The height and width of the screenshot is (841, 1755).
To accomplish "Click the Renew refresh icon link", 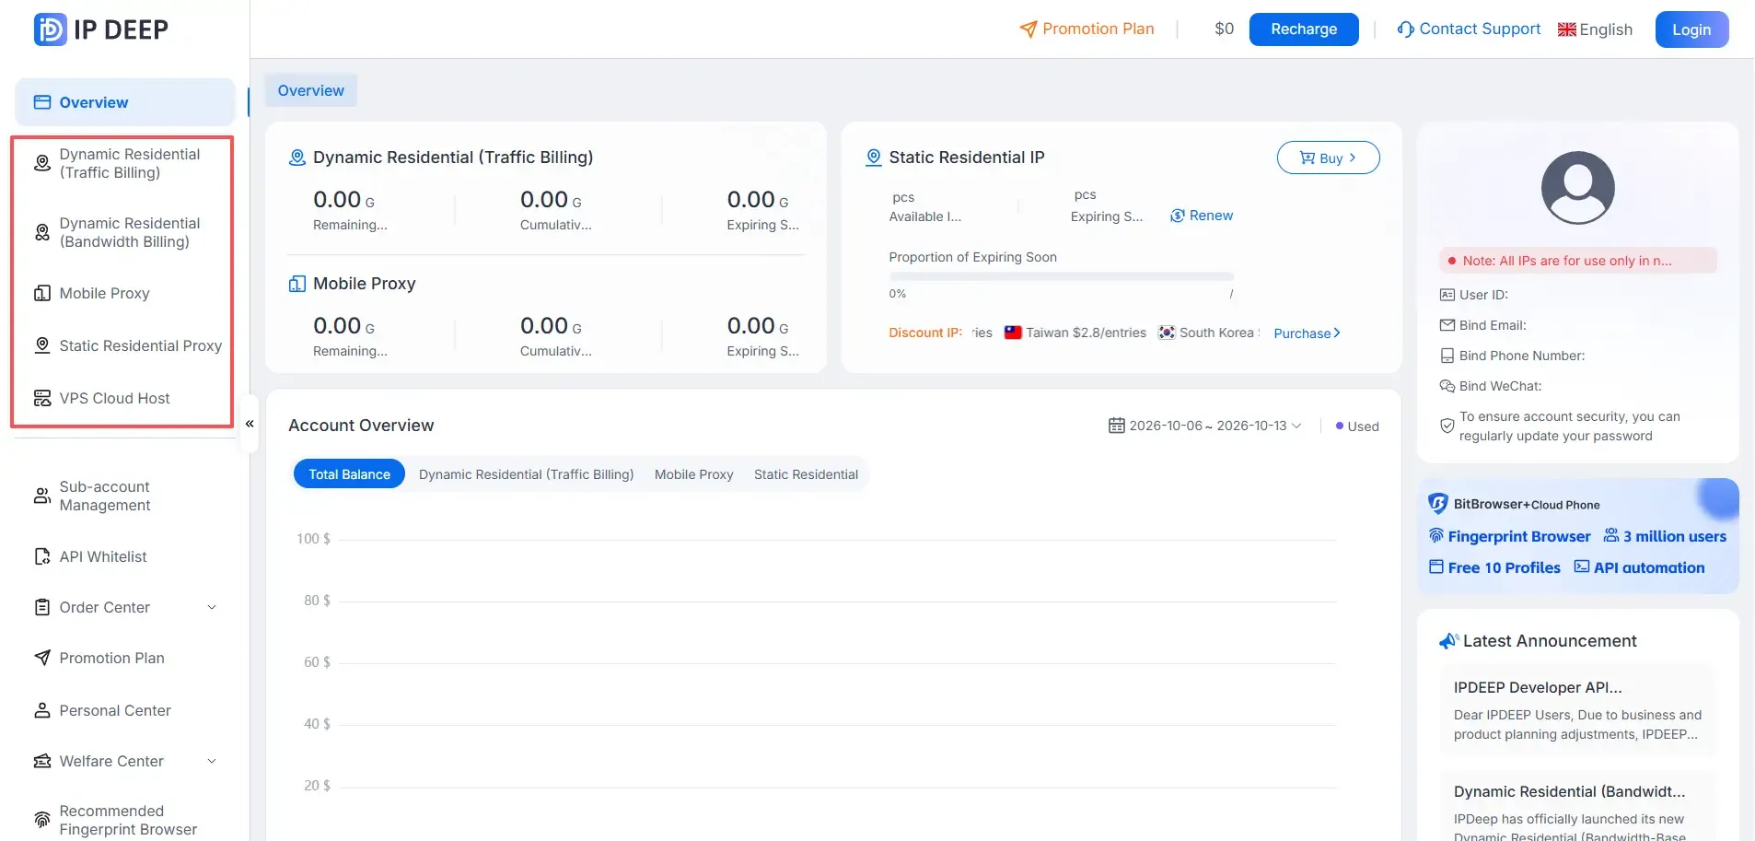I will pyautogui.click(x=1202, y=216).
